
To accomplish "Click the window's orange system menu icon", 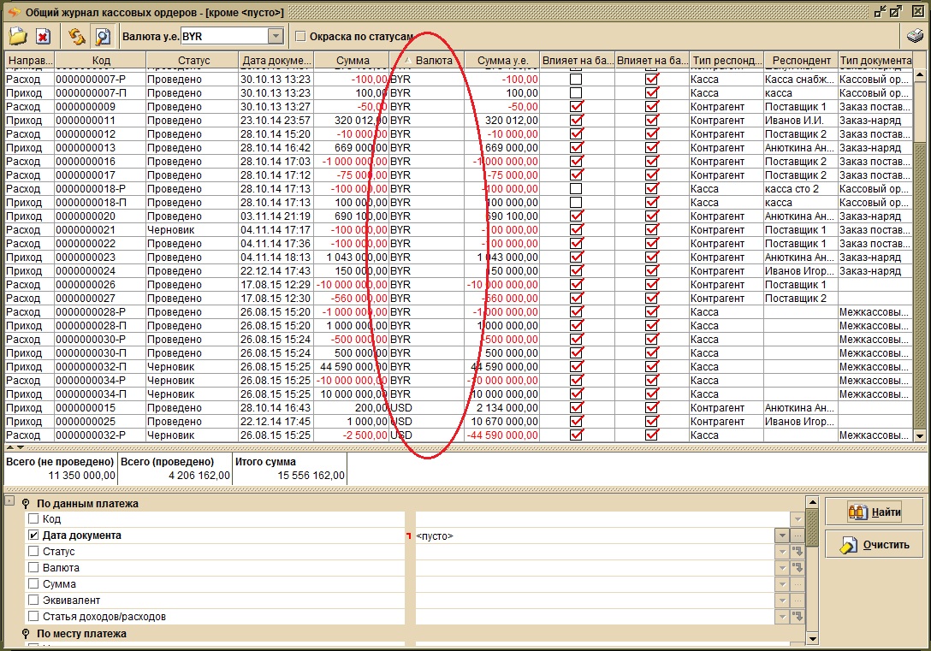I will 13,11.
